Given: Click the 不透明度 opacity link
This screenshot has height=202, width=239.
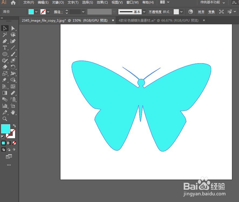Looking at the screenshot, I should 155,12.
